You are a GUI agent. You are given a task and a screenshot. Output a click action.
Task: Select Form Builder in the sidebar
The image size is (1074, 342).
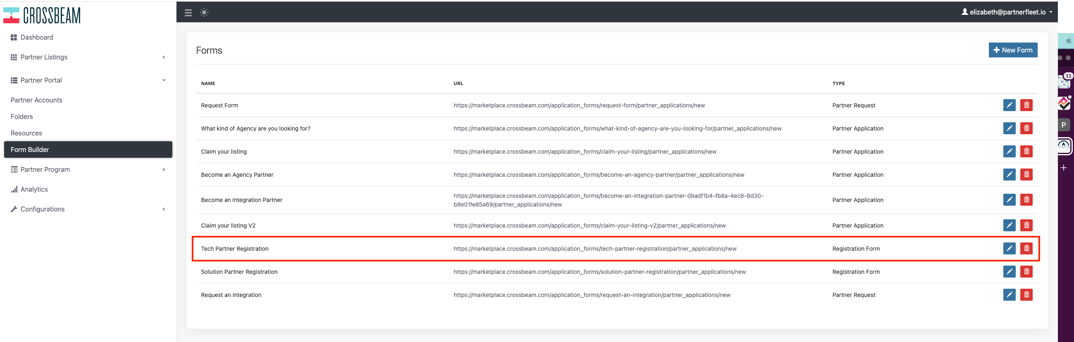point(88,150)
